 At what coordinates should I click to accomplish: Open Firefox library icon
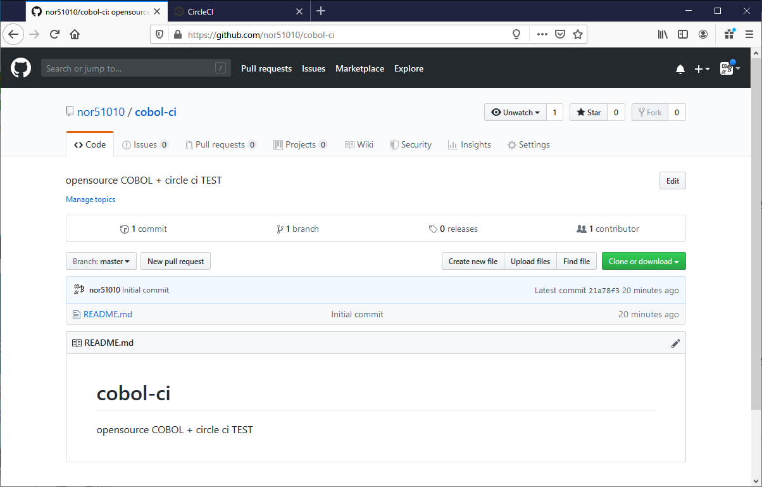click(663, 34)
